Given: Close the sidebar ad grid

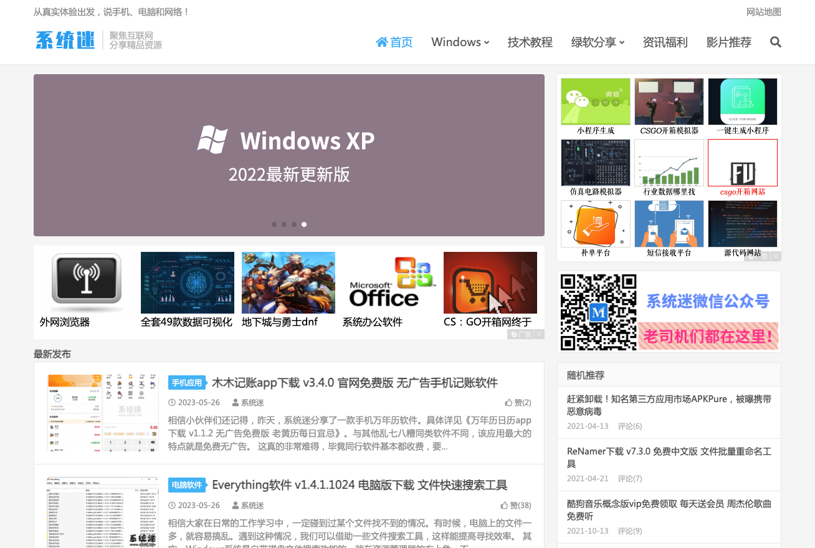Looking at the screenshot, I should pyautogui.click(x=776, y=256).
